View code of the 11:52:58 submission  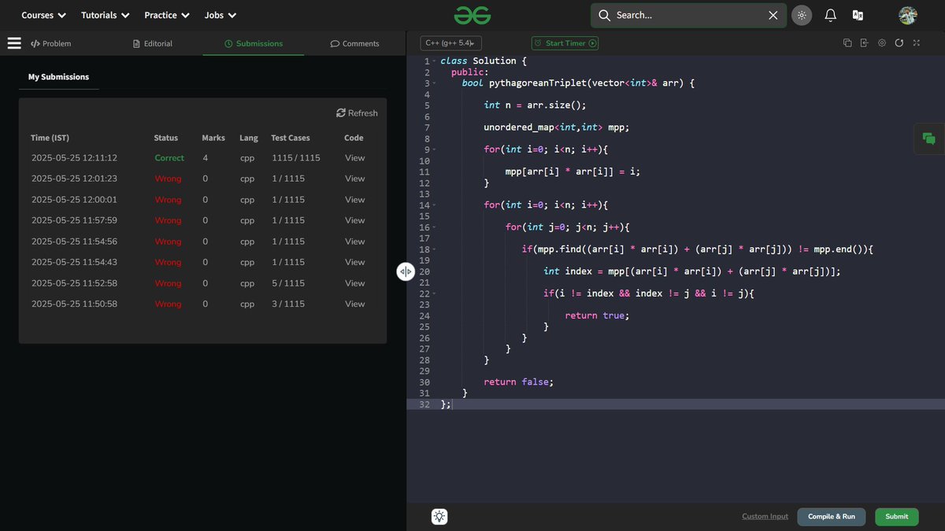pyautogui.click(x=355, y=283)
